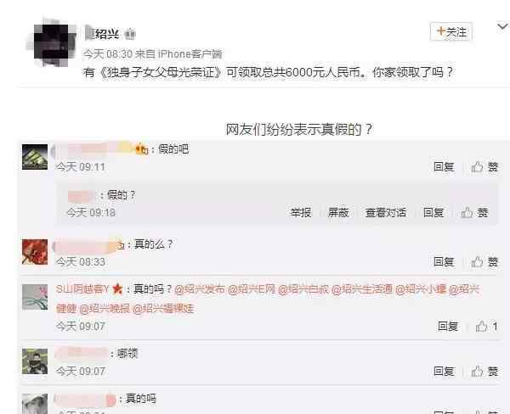
Task: Reply to the '假的吧' comment via 回复
Action: [444, 167]
